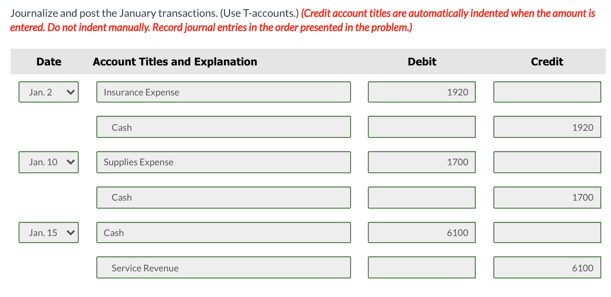Screen dimensions: 611x297
Task: Select the 6100 debit amount field
Action: 421,232
